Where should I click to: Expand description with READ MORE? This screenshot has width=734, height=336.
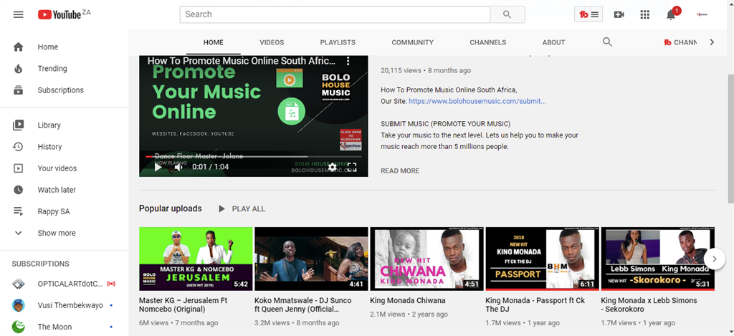click(400, 171)
